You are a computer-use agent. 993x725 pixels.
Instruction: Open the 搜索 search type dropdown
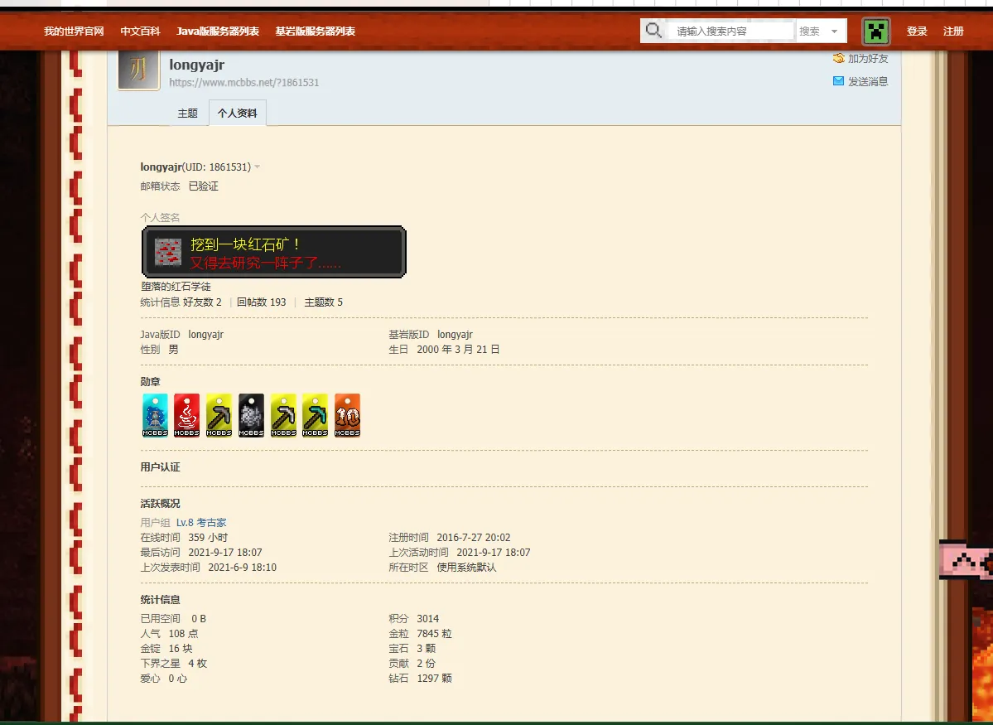point(821,31)
